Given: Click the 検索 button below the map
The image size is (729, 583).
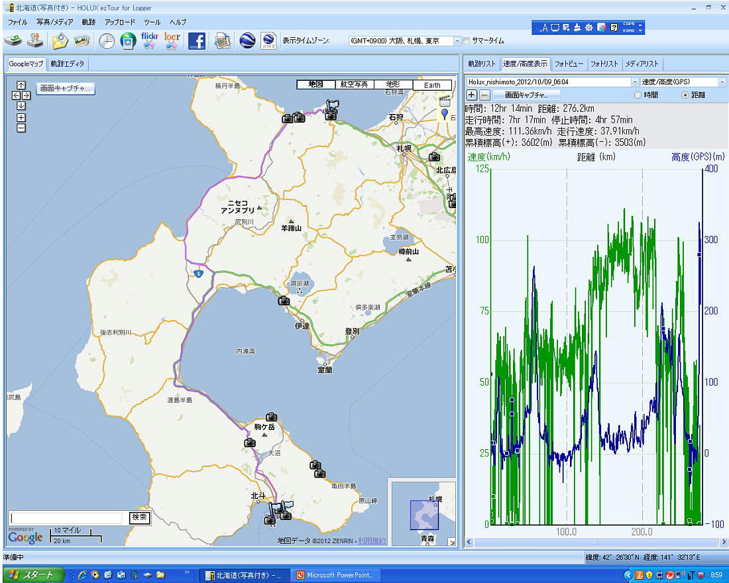Looking at the screenshot, I should click(139, 517).
